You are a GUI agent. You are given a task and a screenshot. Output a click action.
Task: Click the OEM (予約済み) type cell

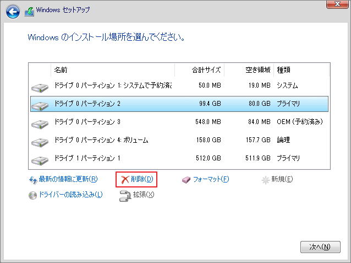coord(300,122)
